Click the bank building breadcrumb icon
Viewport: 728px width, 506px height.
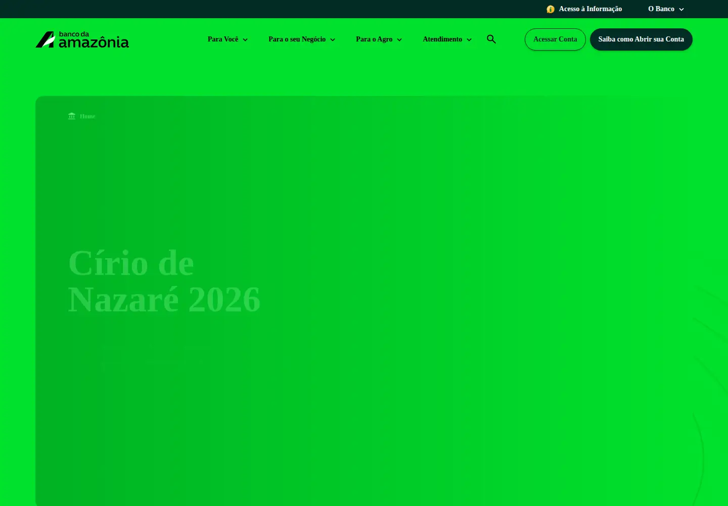tap(72, 116)
